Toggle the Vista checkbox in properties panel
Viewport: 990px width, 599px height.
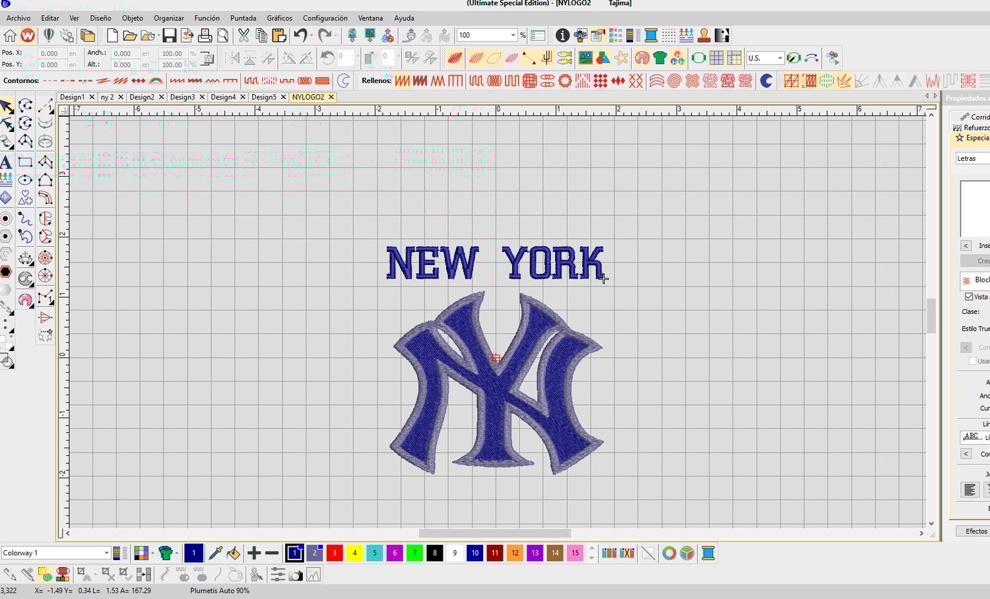tap(969, 297)
